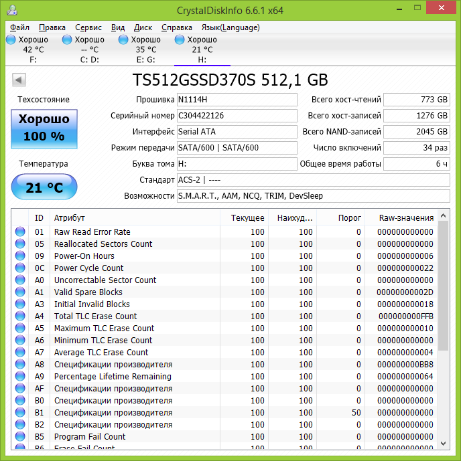Click the attribute list scrollbar thumb
The height and width of the screenshot is (461, 461).
(x=444, y=286)
